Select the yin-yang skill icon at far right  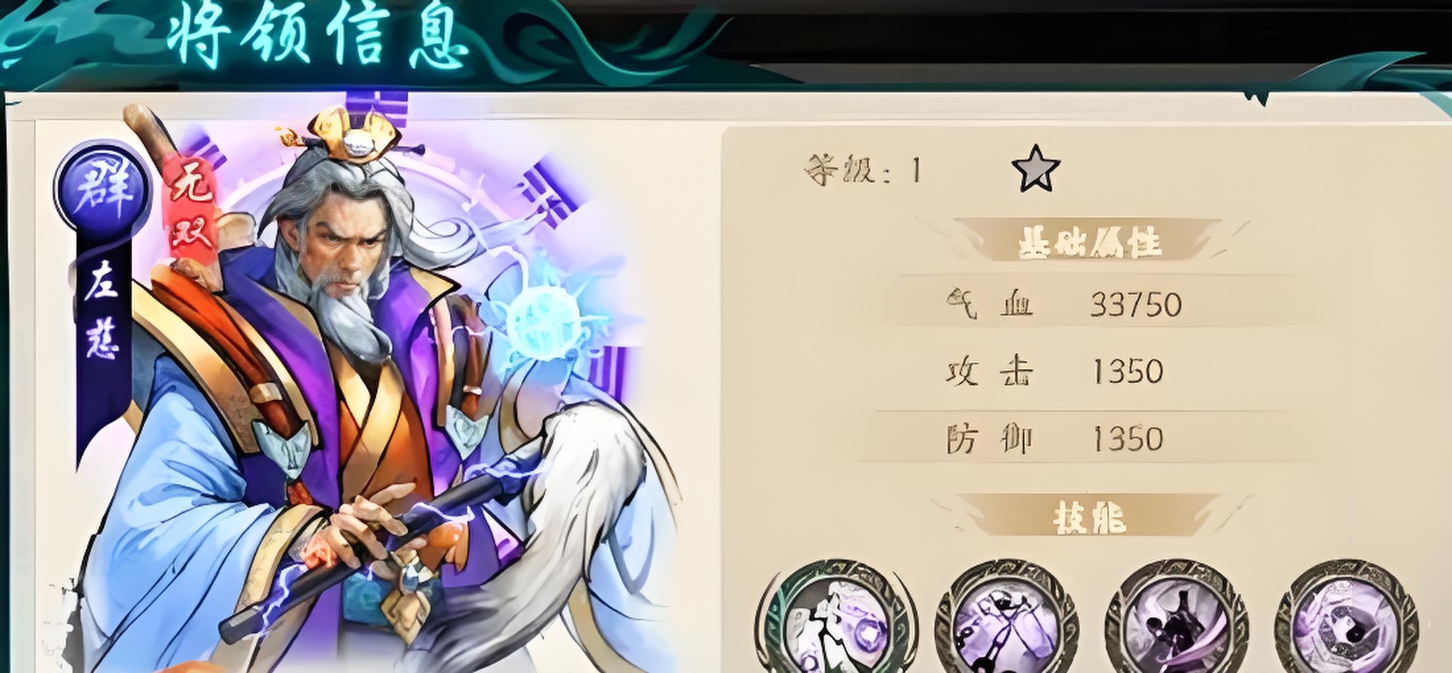(1345, 618)
